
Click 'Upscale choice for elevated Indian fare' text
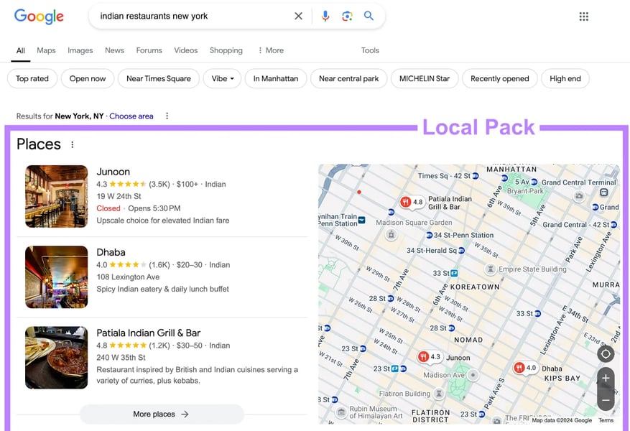[x=163, y=221]
